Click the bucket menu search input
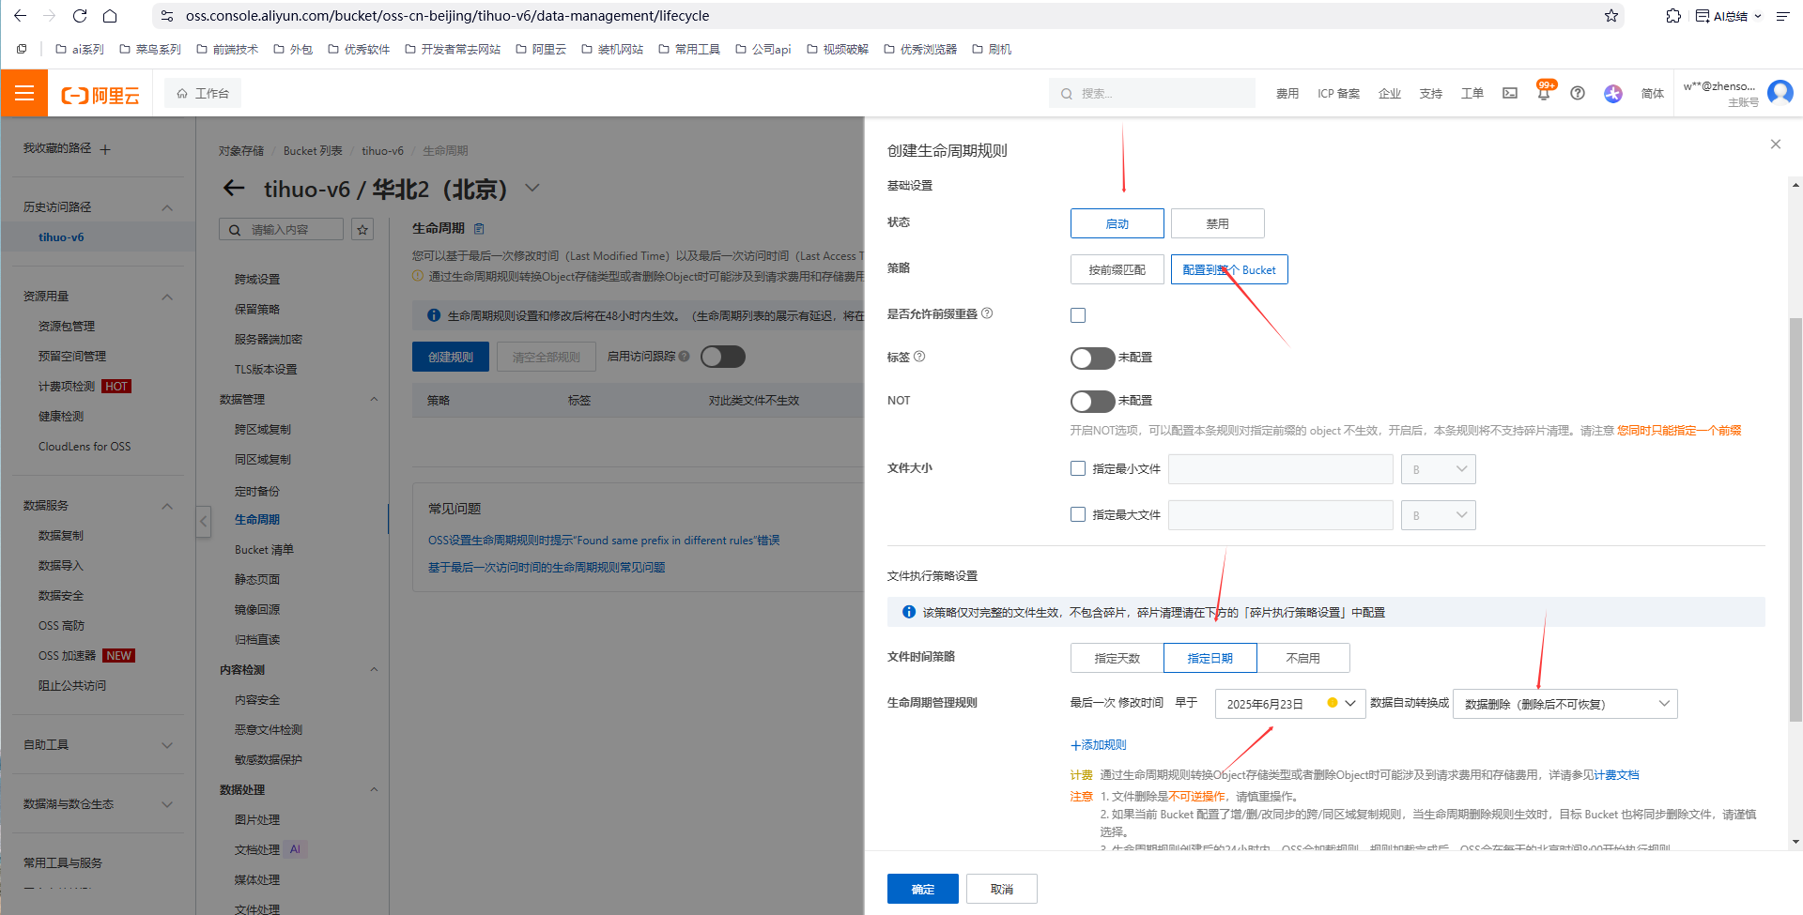 pyautogui.click(x=281, y=229)
